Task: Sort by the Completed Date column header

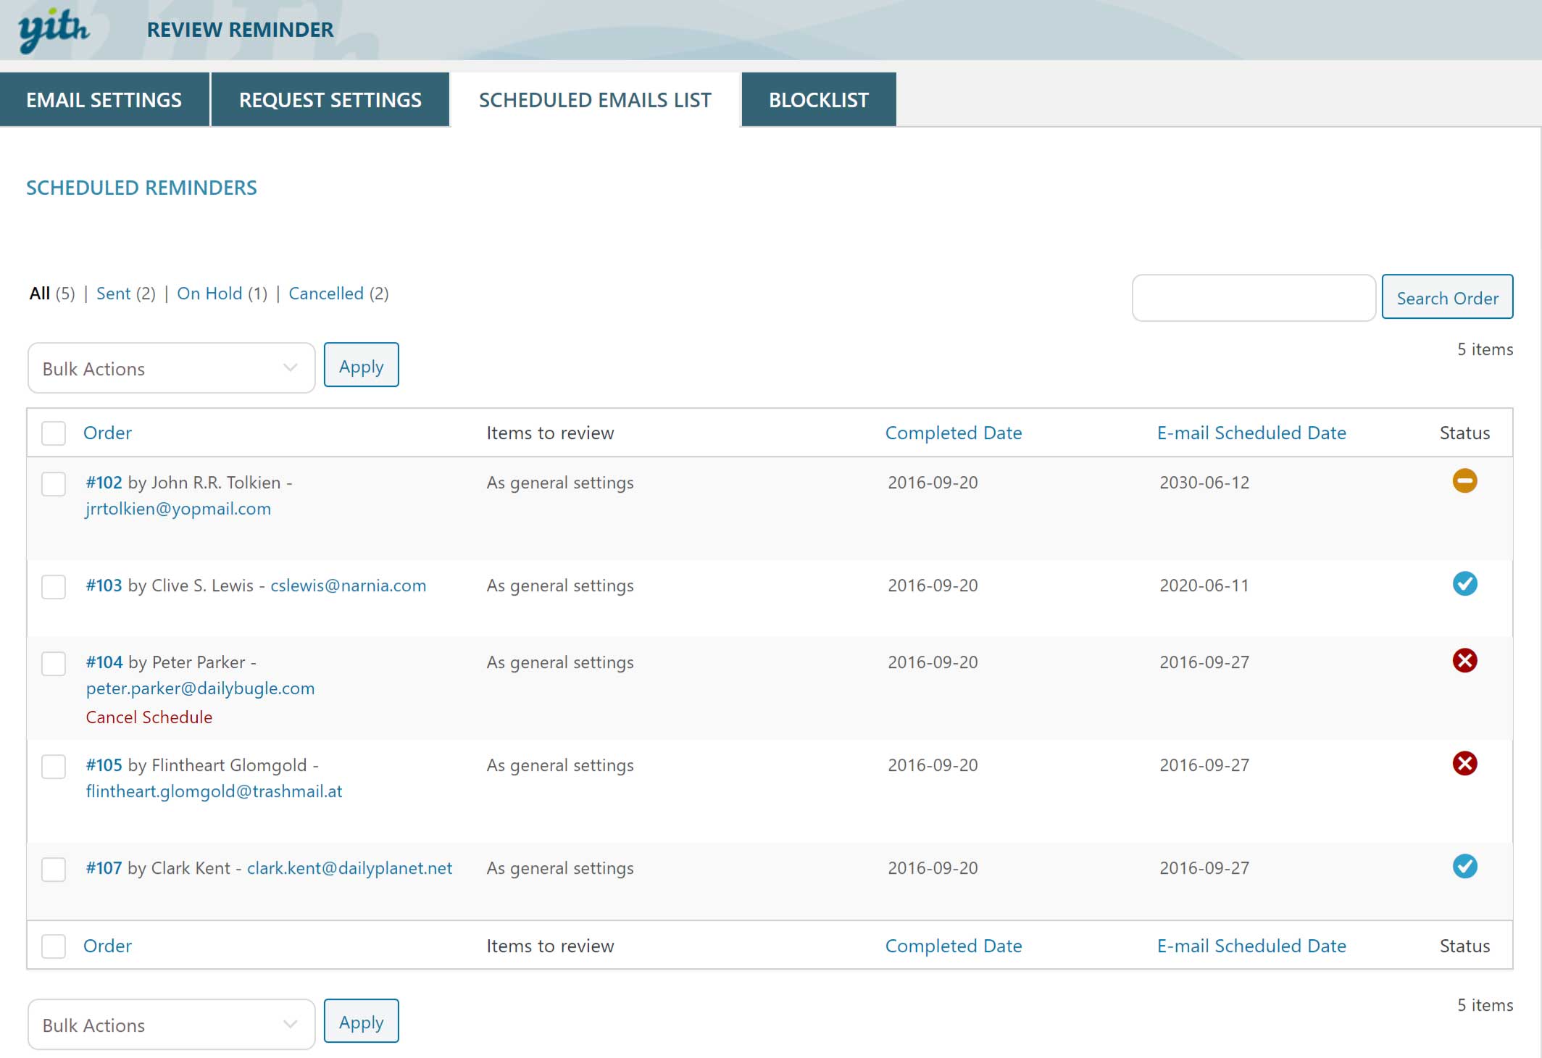Action: click(953, 433)
